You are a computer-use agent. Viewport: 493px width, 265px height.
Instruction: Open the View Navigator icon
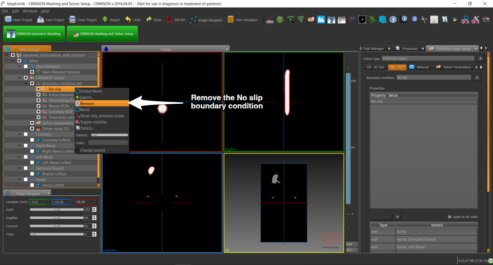(231, 20)
